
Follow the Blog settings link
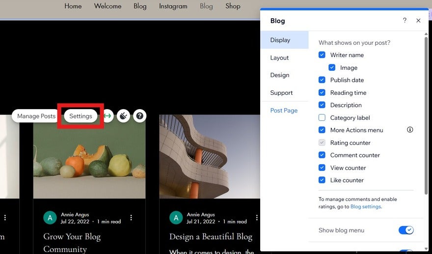tap(365, 207)
